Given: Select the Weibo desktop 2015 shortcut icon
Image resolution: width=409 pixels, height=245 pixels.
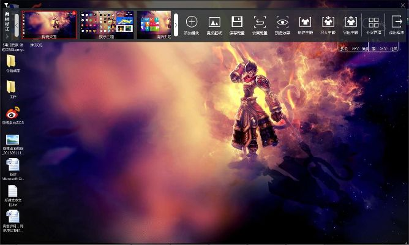Looking at the screenshot, I should (x=13, y=114).
